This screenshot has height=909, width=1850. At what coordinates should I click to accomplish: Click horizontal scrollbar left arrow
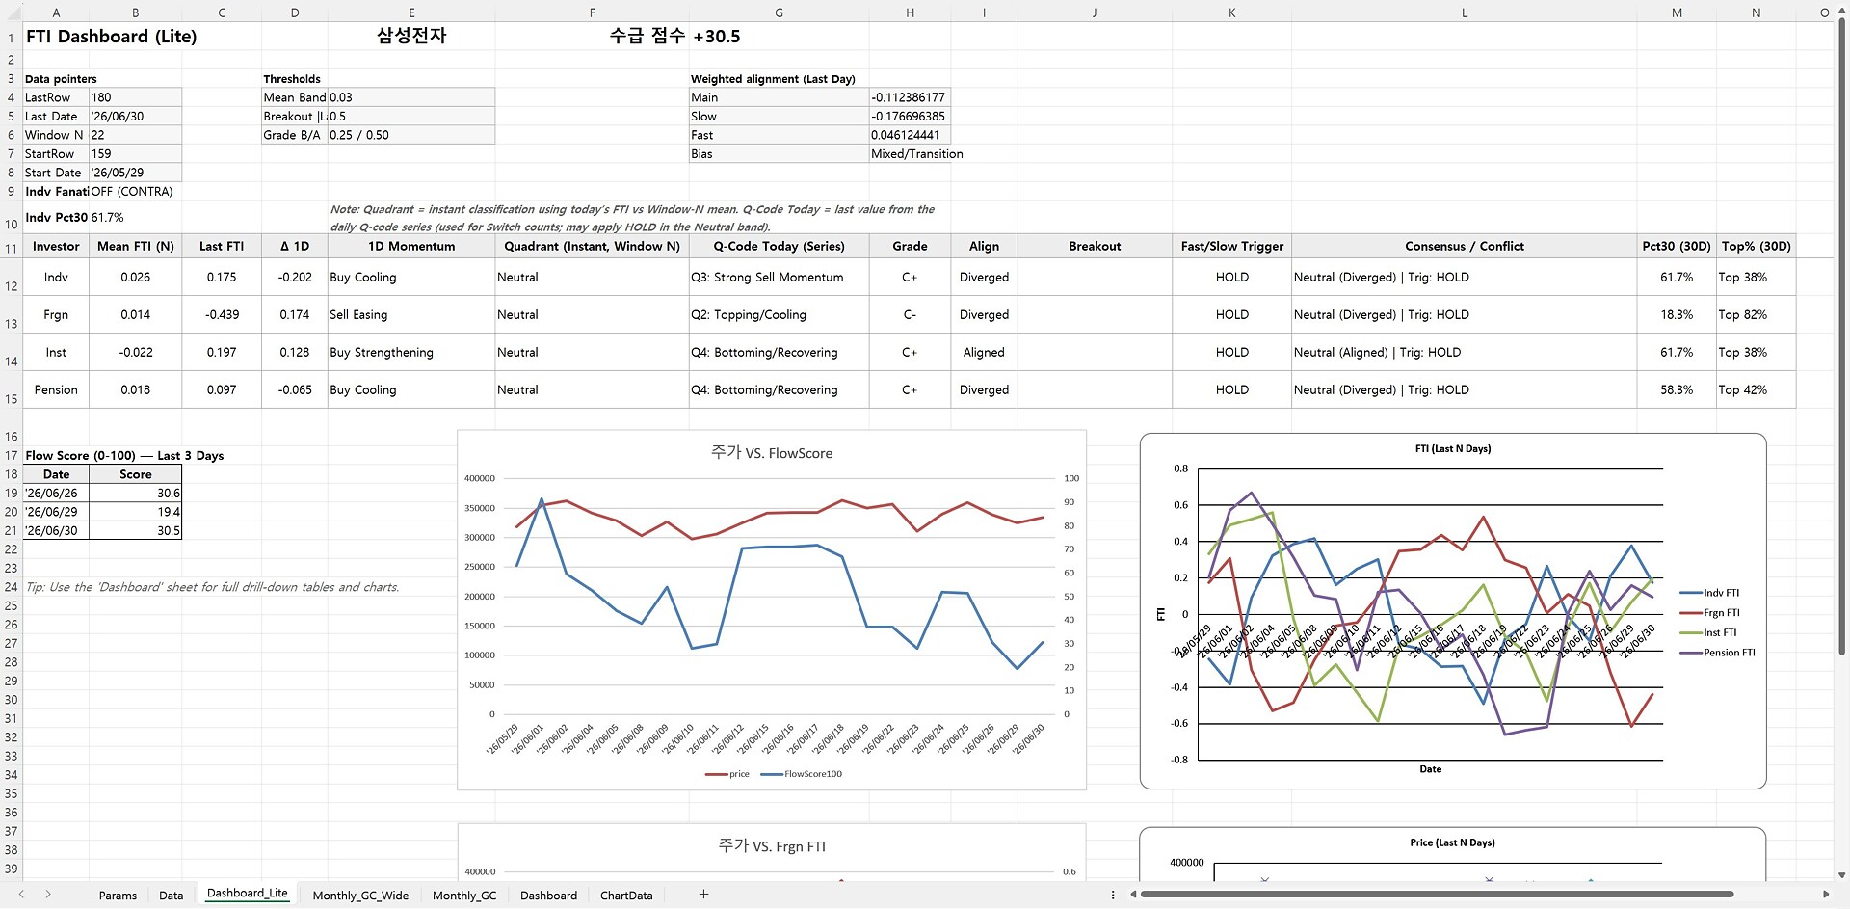[1133, 895]
